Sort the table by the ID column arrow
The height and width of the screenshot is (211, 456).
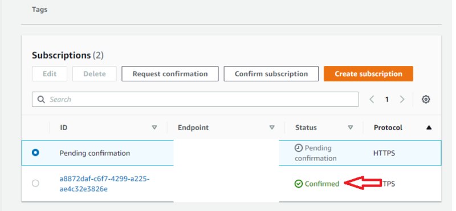click(x=154, y=127)
